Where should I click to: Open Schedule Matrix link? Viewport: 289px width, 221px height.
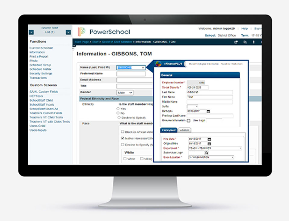click(x=40, y=69)
